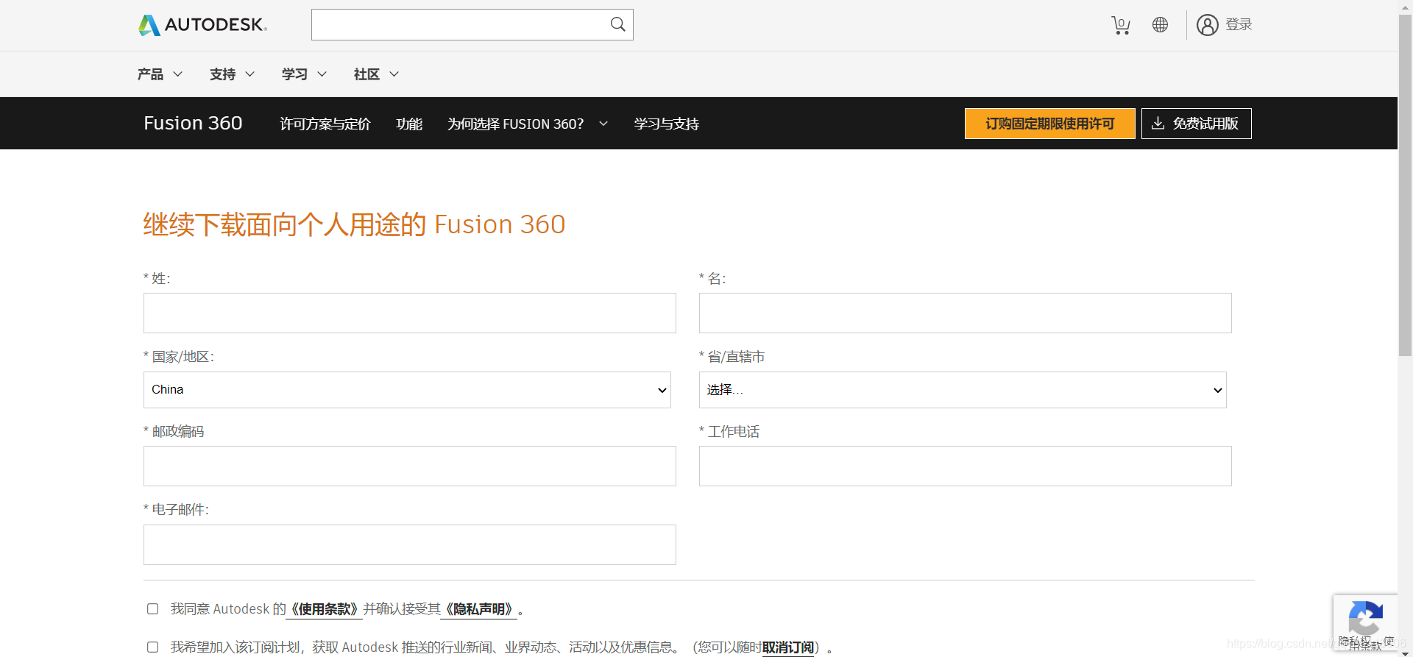Image resolution: width=1413 pixels, height=657 pixels.
Task: Focus the 工作电话 input field
Action: point(965,466)
